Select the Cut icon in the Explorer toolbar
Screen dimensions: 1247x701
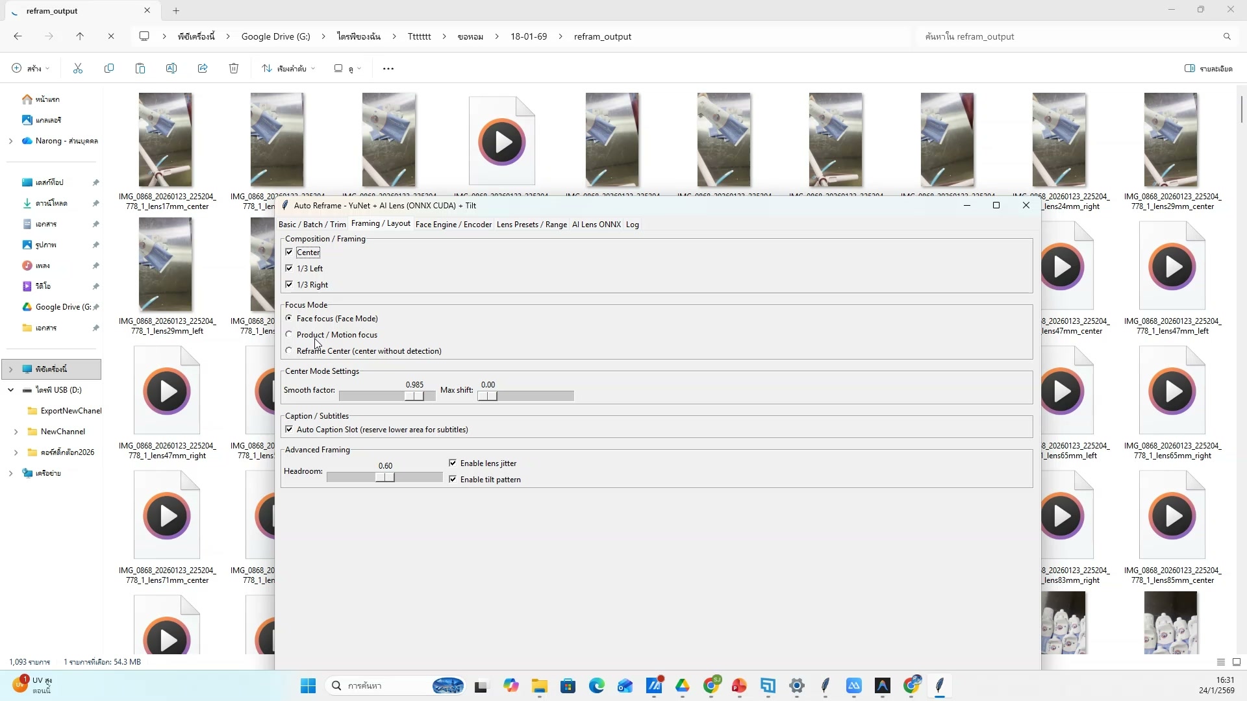coord(78,68)
